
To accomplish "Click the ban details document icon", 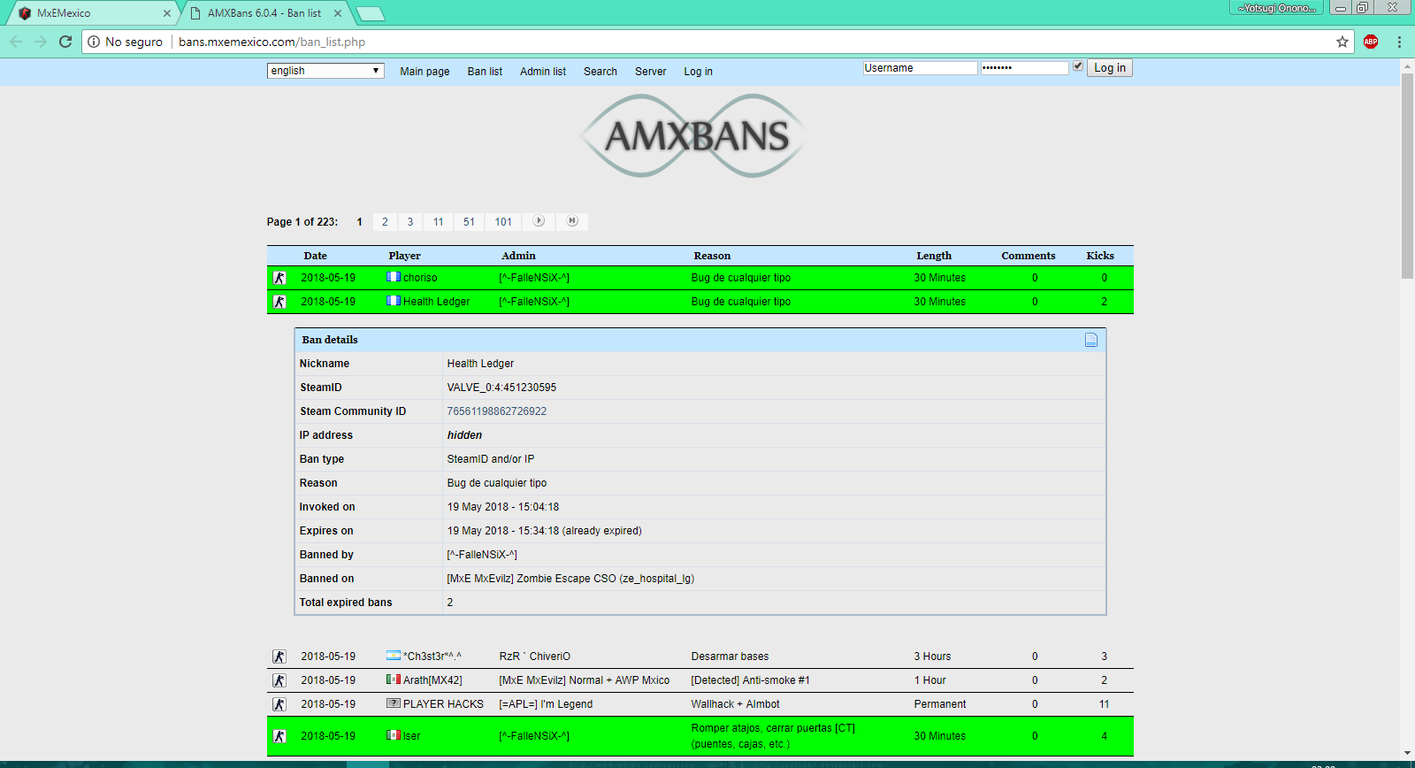I will tap(1091, 340).
